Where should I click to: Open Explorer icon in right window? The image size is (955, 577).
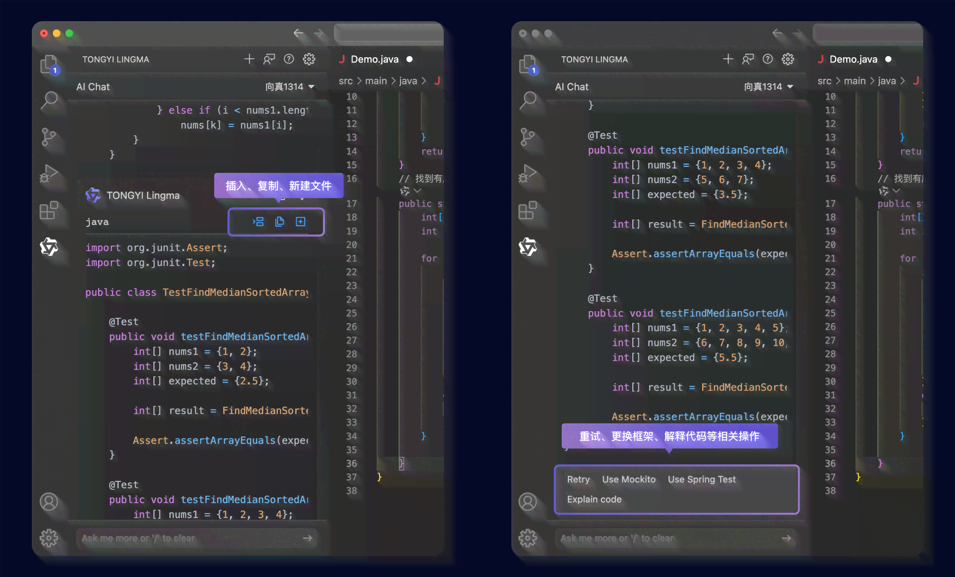(528, 64)
